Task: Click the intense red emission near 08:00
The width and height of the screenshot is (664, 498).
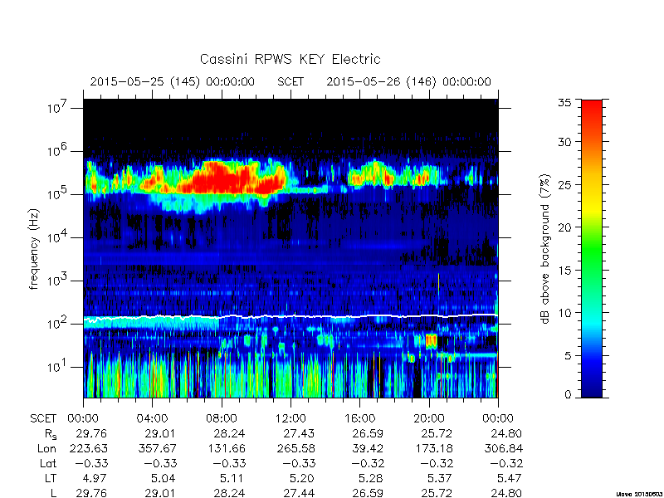Action: [224, 178]
